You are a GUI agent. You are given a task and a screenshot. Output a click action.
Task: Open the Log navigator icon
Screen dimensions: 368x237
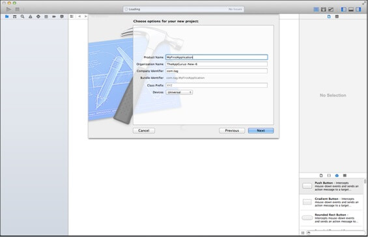coord(62,16)
